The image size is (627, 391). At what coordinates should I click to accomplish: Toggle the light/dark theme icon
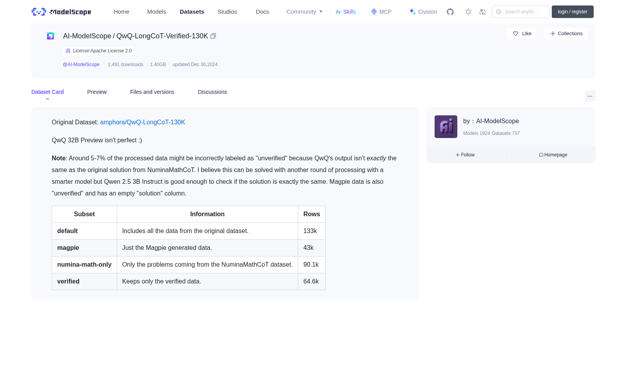tap(468, 12)
